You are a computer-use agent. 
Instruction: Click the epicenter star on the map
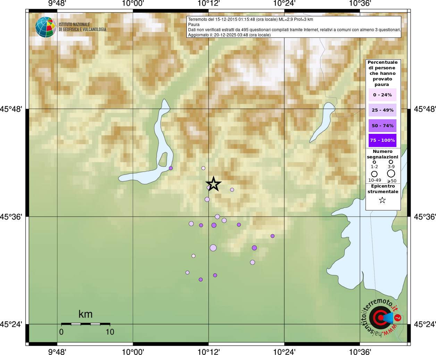pos(213,184)
